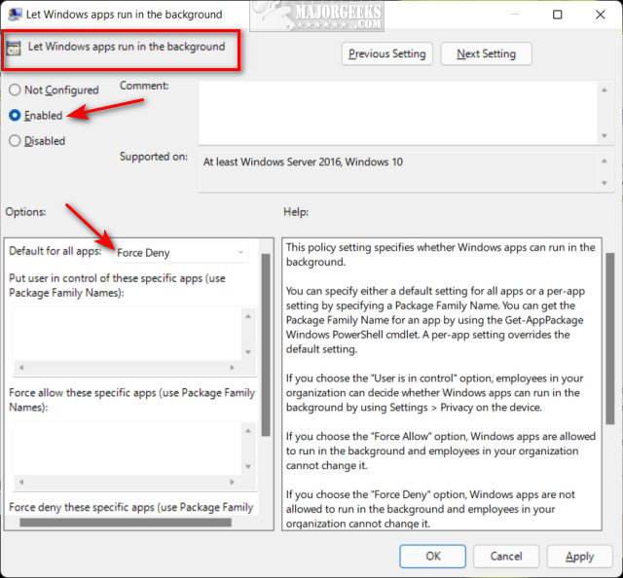Viewport: 623px width, 578px height.
Task: Click the 'Options:' heading
Action: 25,212
